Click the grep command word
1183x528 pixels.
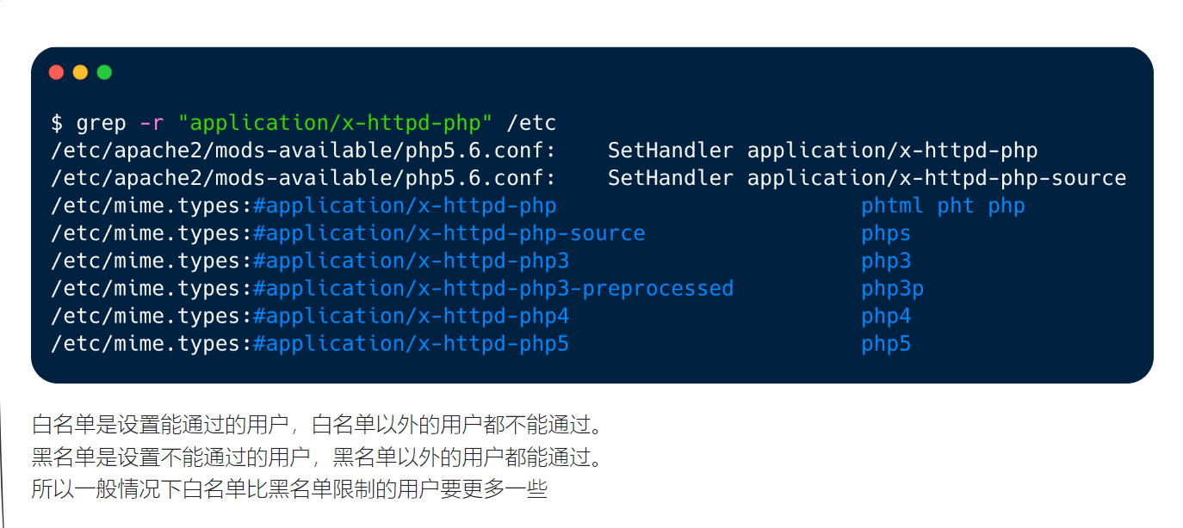[x=101, y=123]
